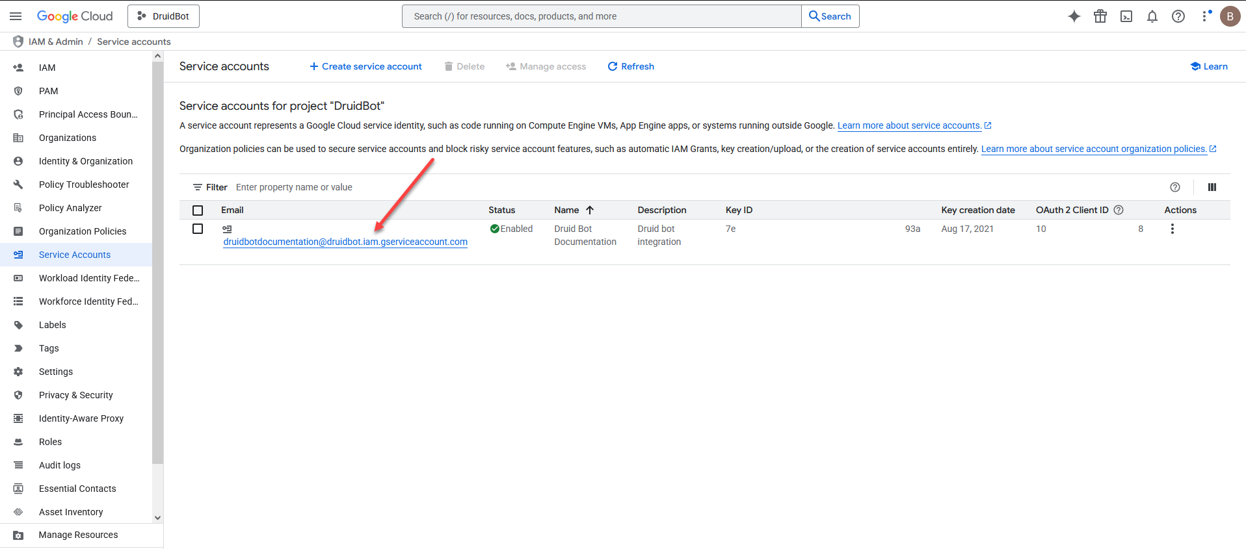Viewport: 1246px width, 549px height.
Task: Open the settings and utilities three-dot icon in header
Action: (1206, 16)
